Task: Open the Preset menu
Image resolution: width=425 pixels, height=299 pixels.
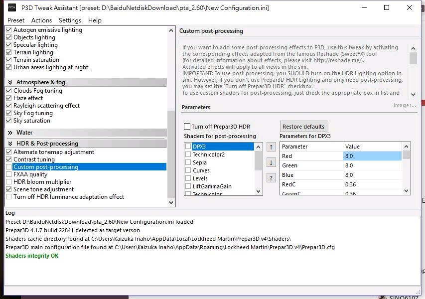Action: tap(16, 20)
